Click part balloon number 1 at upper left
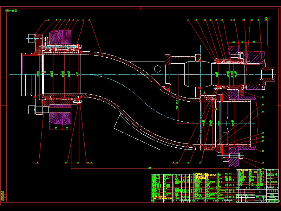 (x=46, y=20)
